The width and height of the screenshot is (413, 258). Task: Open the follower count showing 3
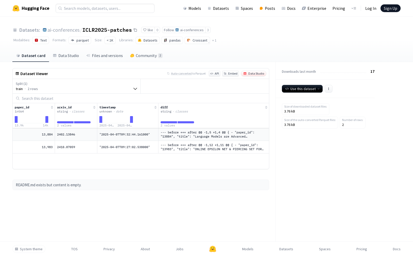click(x=208, y=30)
